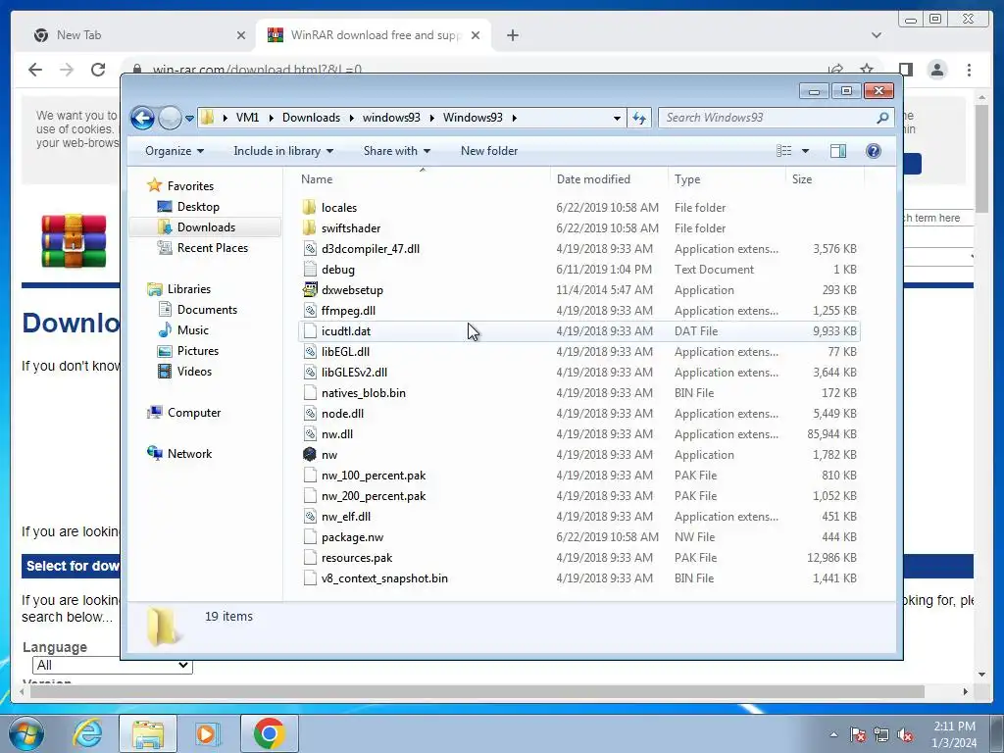Click the Explorer help icon
Viewport: 1004px width, 753px height.
(x=874, y=151)
